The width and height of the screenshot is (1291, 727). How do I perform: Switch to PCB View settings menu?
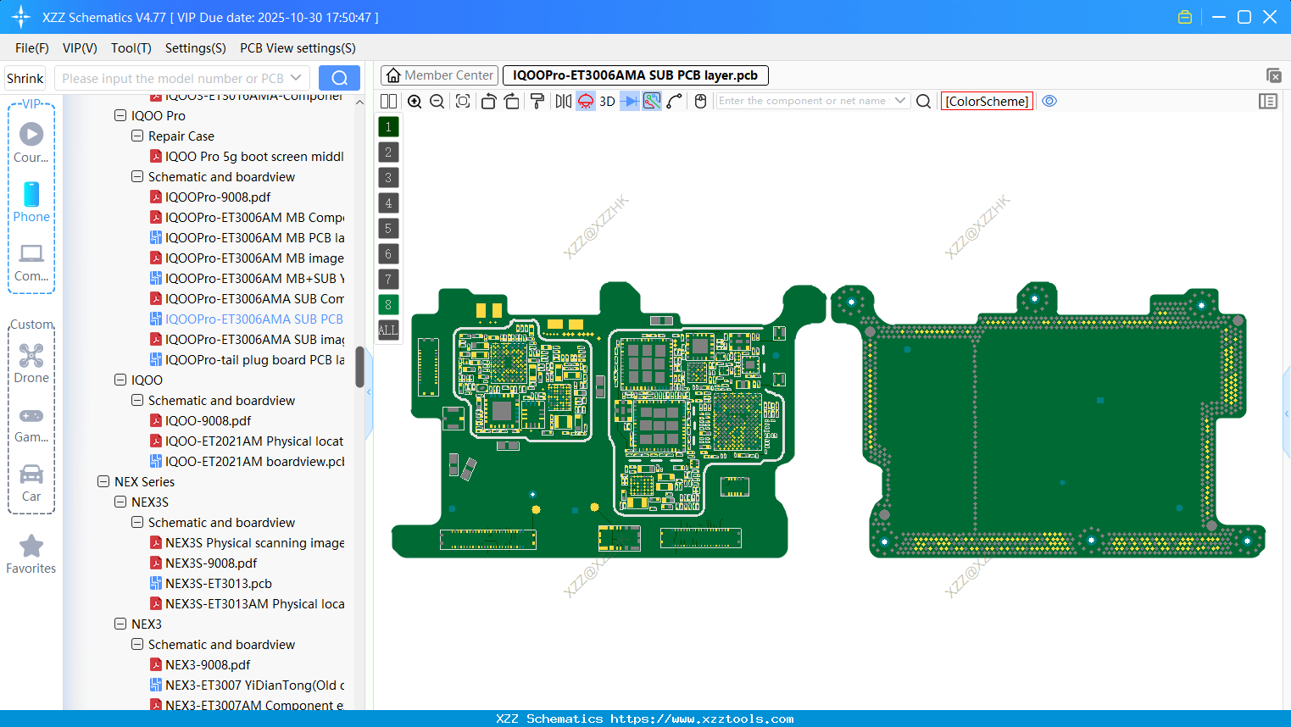(x=297, y=48)
